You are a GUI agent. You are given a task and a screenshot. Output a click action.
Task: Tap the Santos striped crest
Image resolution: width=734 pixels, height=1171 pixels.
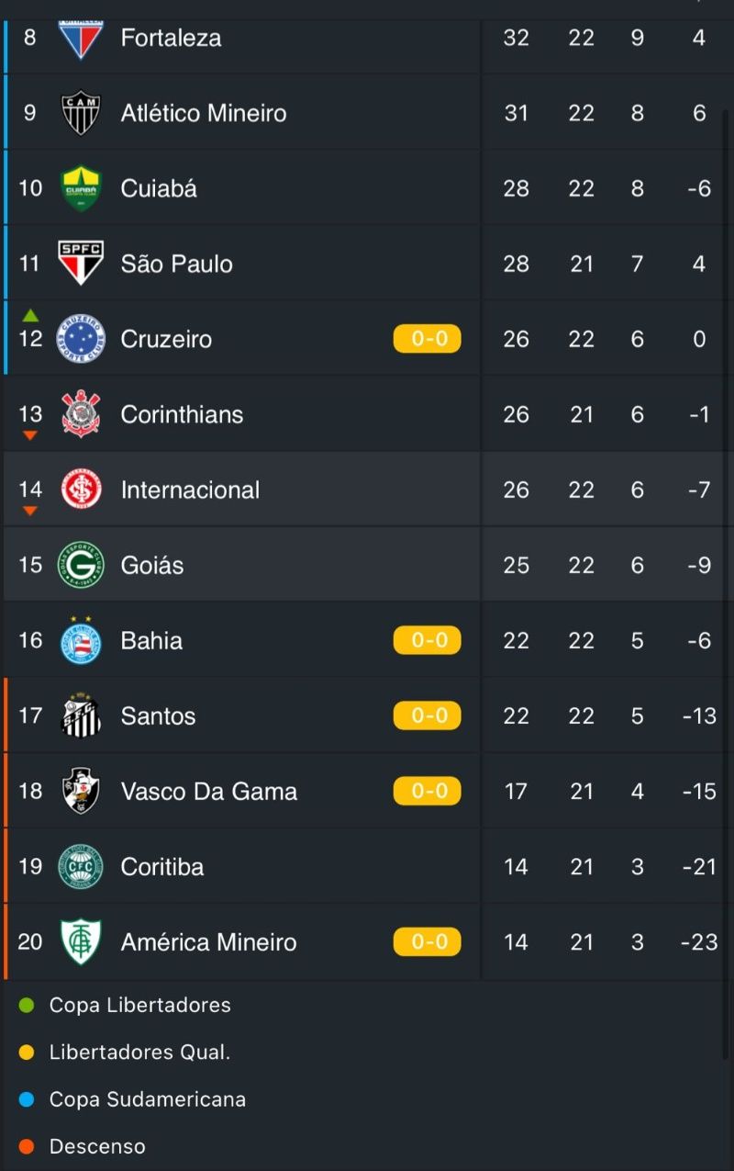(81, 715)
